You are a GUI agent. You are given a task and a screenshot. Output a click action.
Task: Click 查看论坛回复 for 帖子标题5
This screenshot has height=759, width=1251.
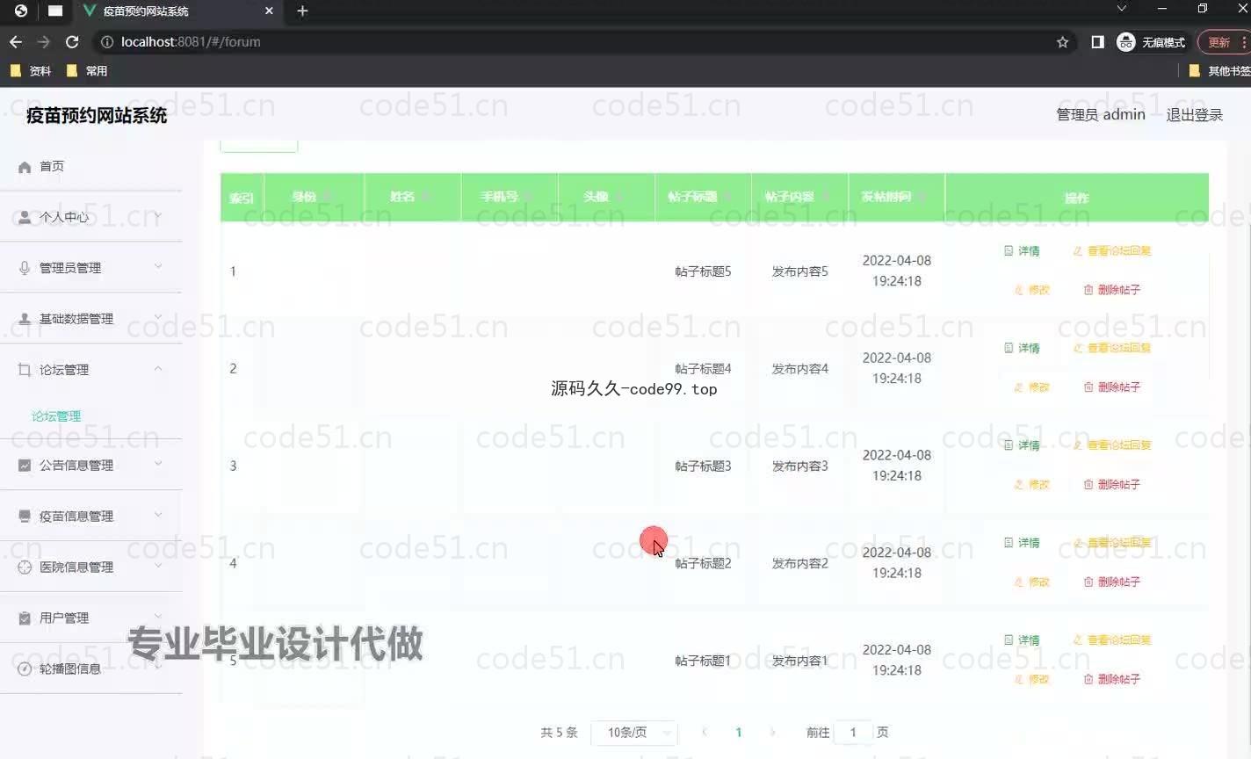tap(1112, 251)
